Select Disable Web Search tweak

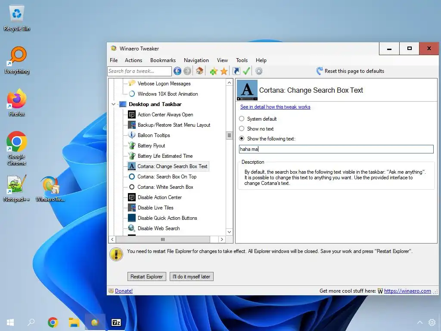coord(158,228)
